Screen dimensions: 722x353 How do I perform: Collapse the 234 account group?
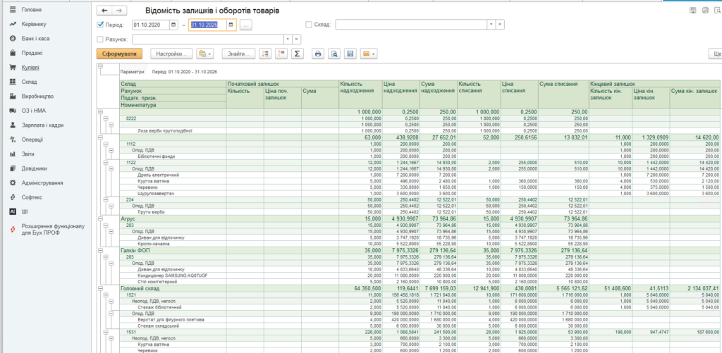[x=106, y=199]
